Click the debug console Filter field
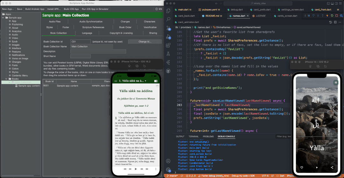 [x=283, y=136]
